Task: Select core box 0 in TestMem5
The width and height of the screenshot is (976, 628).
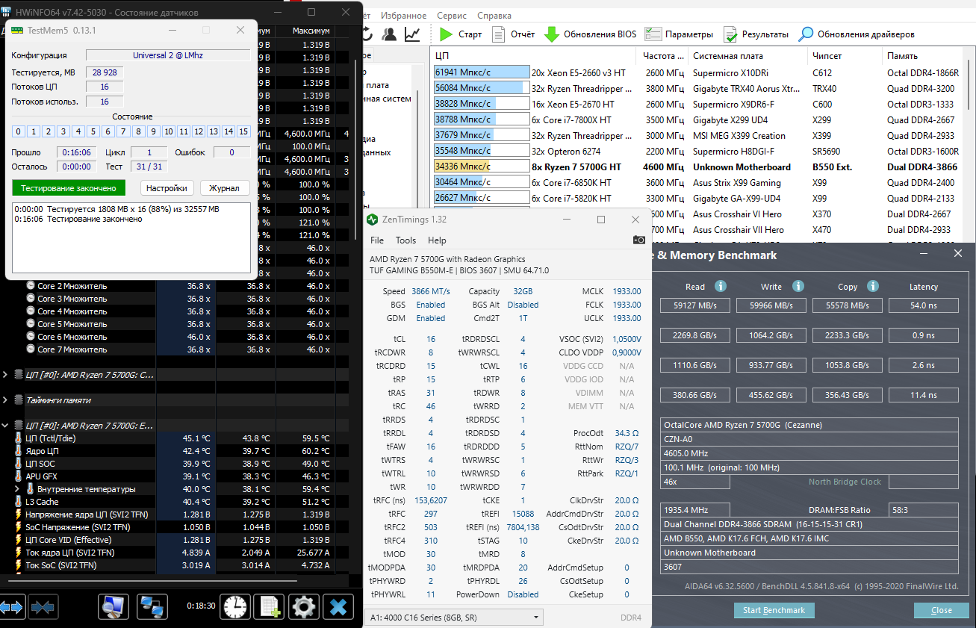Action: pyautogui.click(x=19, y=131)
